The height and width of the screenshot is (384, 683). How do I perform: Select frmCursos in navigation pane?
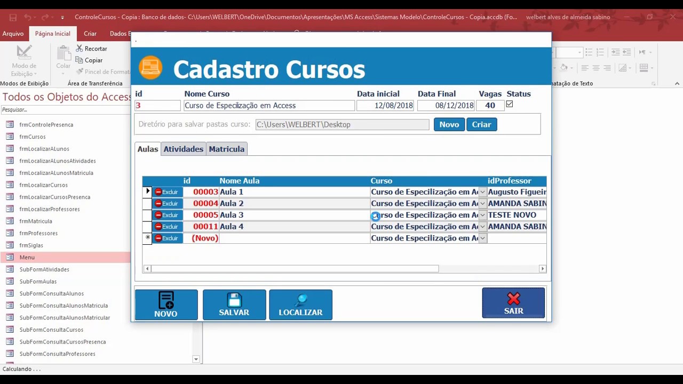click(x=33, y=137)
